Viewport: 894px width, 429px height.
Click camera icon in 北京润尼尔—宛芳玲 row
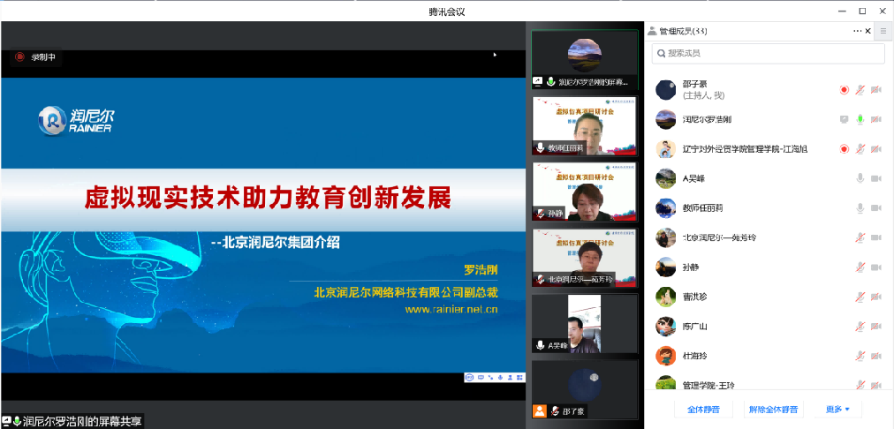coord(876,237)
